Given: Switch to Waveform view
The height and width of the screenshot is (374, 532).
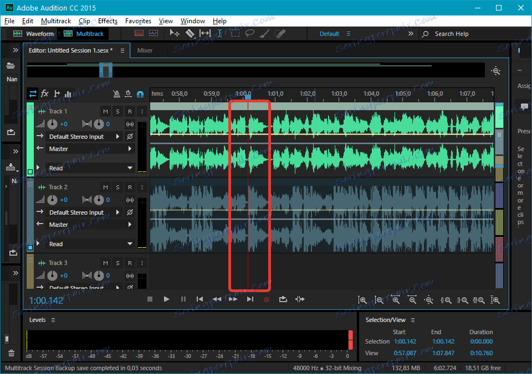Looking at the screenshot, I should coord(34,34).
